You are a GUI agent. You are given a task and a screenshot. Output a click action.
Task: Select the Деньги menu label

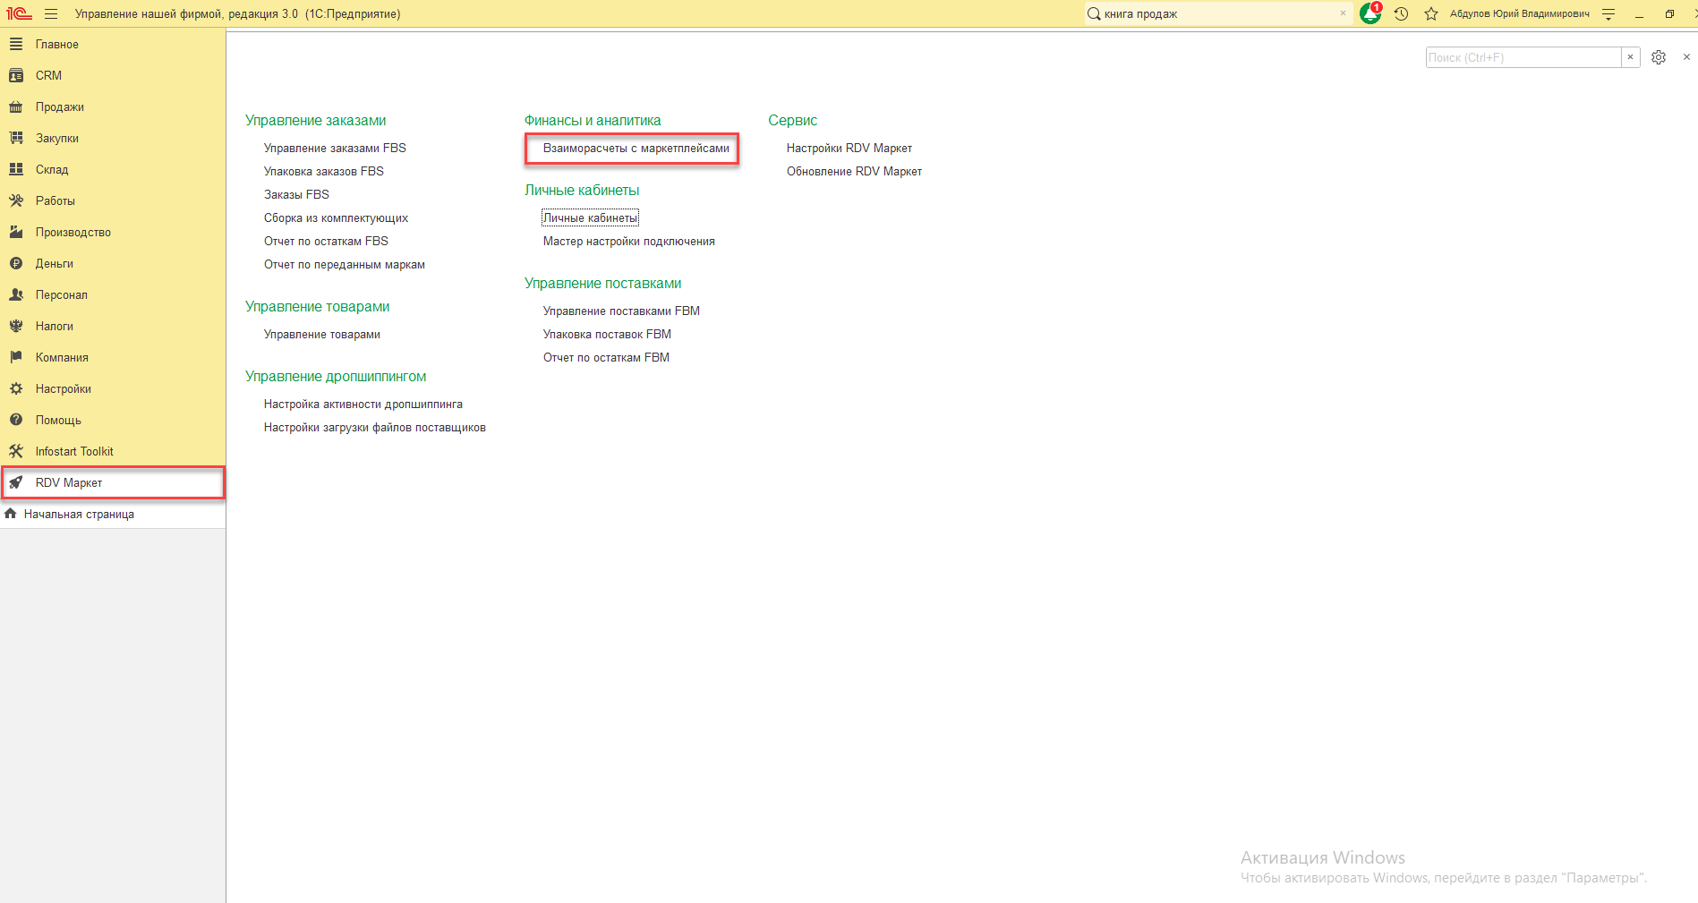tap(55, 263)
